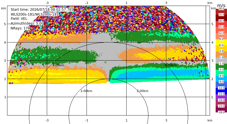227x124 pixels.
Task: Click the Azimuth(deg): 5.00 label
Action: coord(27,23)
